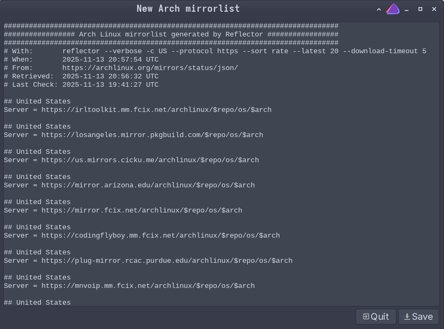Click the mirror.arizona.edu server line
This screenshot has height=329, width=444.
pyautogui.click(x=129, y=185)
